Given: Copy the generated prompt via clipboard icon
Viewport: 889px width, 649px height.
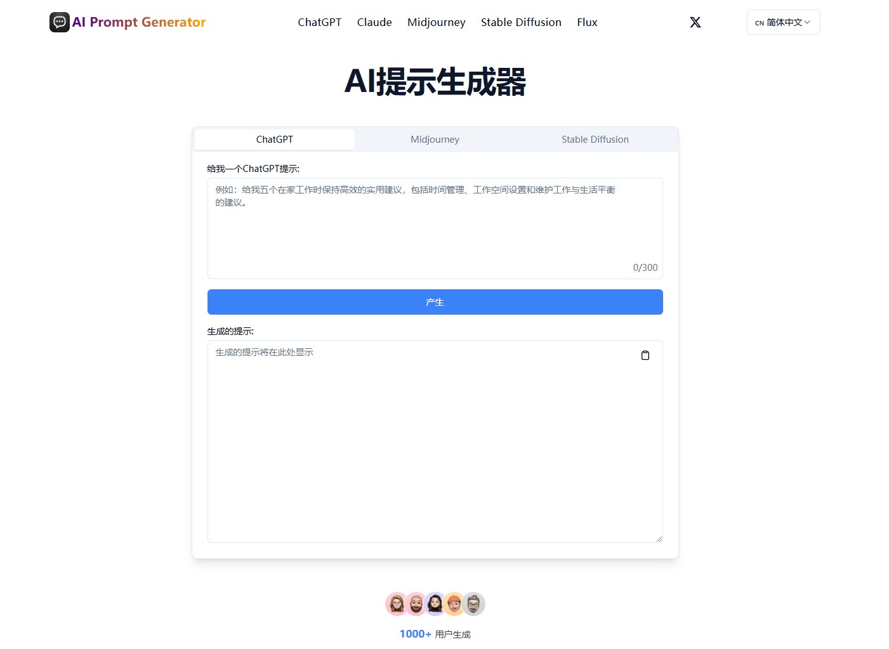Looking at the screenshot, I should coord(645,355).
